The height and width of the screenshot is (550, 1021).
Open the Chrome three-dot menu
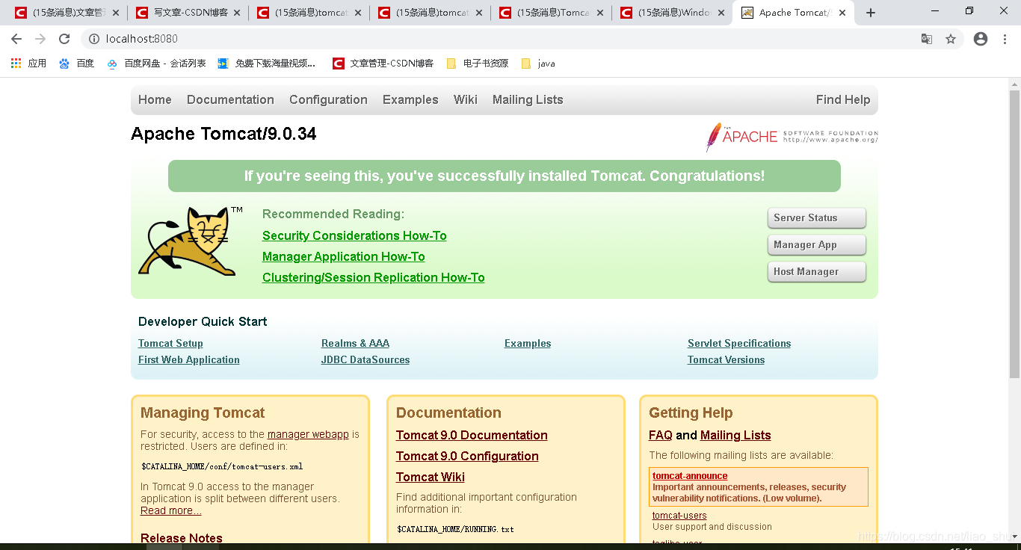click(x=1006, y=39)
